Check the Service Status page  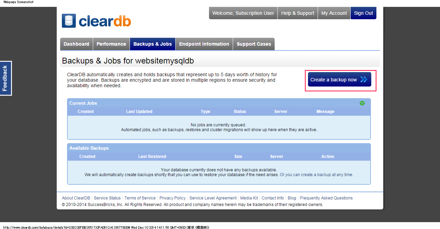pos(107,198)
